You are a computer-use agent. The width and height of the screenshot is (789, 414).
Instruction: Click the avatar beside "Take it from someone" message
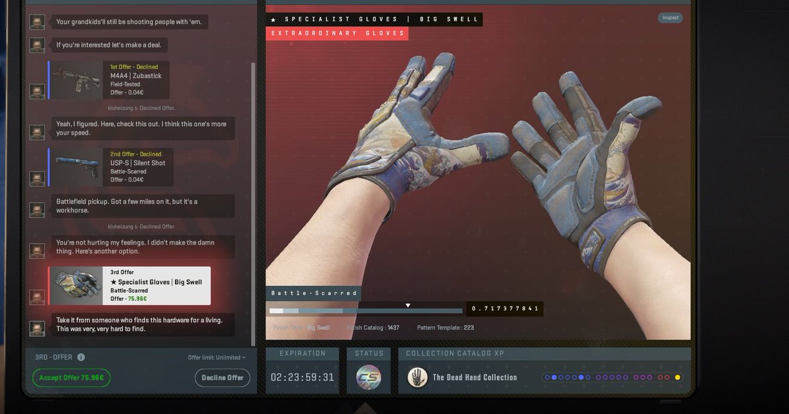pos(37,329)
